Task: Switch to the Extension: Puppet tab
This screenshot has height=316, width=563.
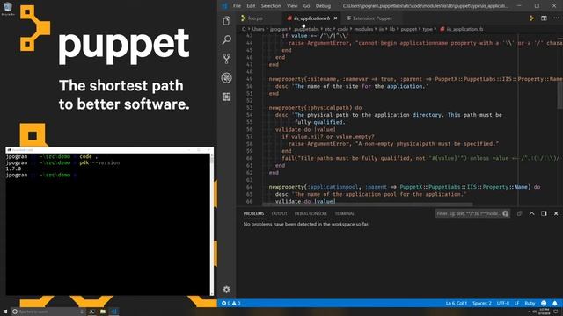Action: coord(372,18)
